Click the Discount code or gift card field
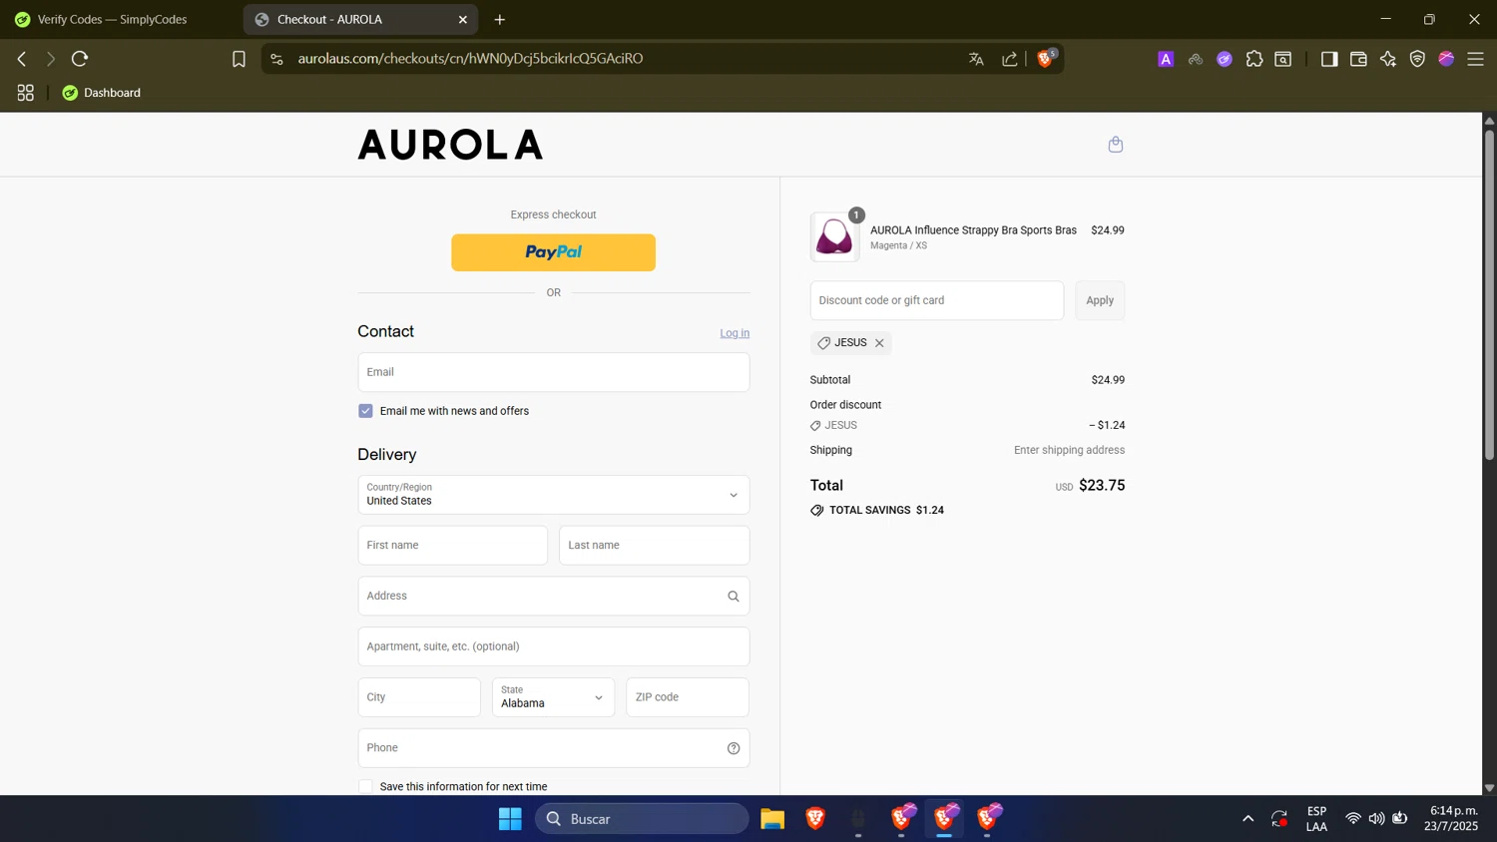Viewport: 1497px width, 842px height. (937, 300)
